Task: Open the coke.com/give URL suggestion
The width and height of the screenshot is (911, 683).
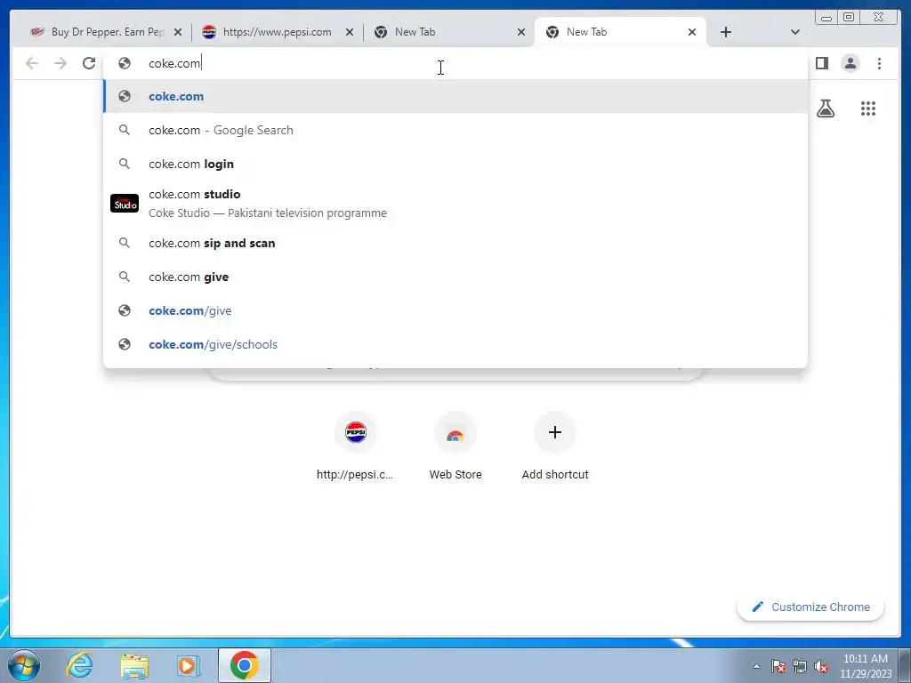Action: [455, 310]
